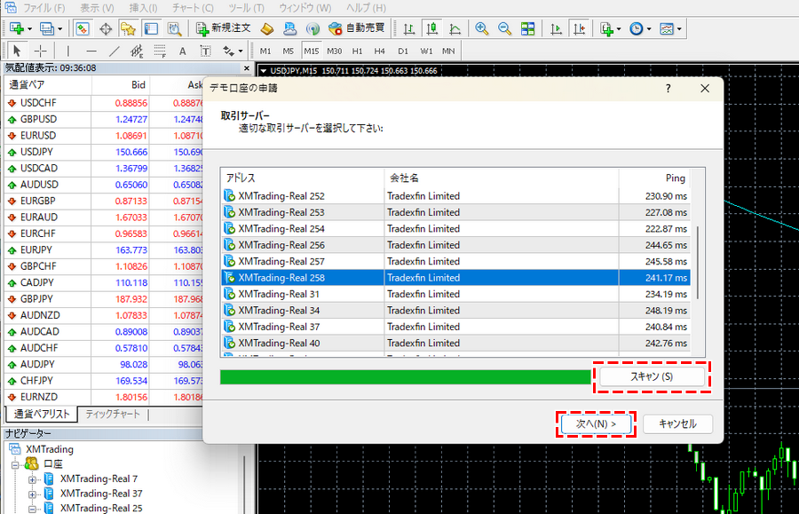Click the Tile Windows grid icon
799x514 pixels.
[528, 28]
